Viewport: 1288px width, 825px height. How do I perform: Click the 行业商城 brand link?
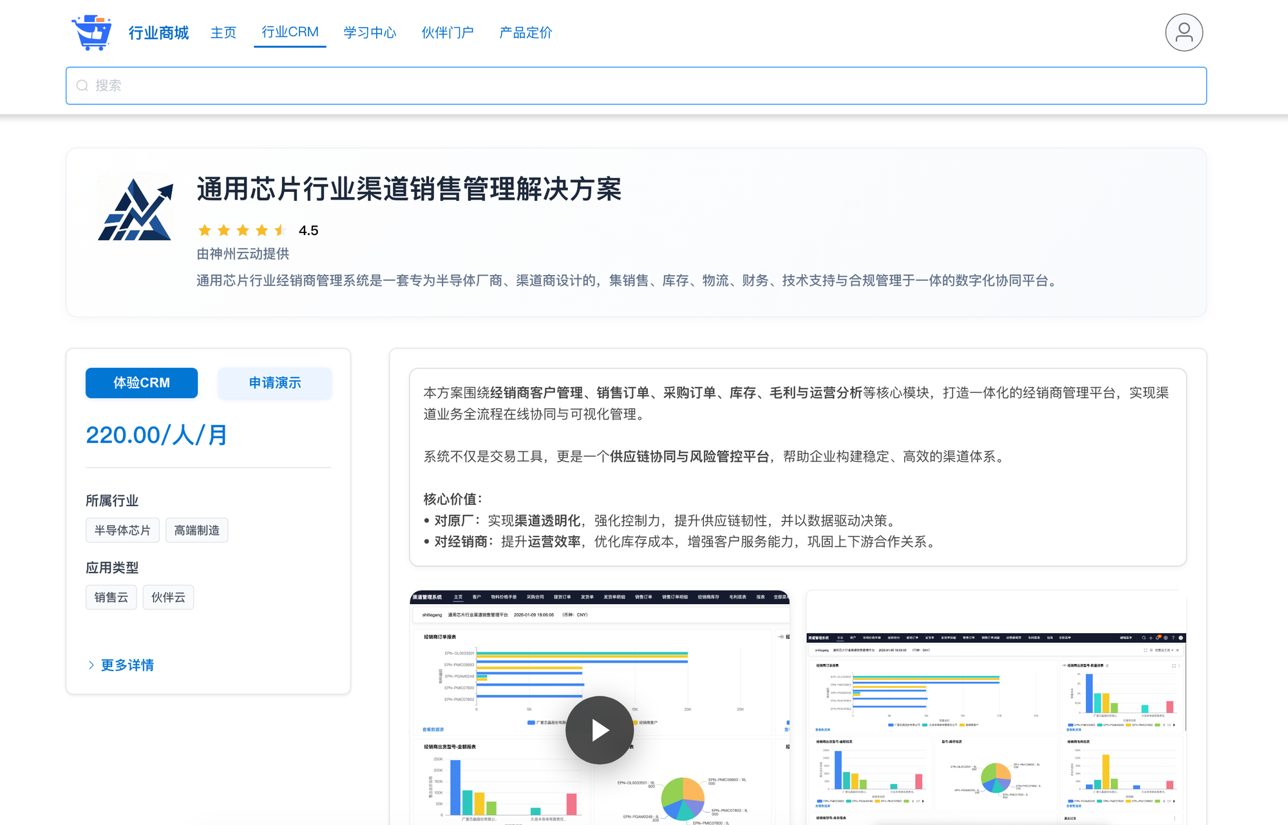pos(158,33)
